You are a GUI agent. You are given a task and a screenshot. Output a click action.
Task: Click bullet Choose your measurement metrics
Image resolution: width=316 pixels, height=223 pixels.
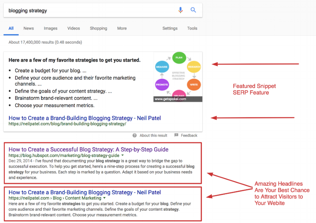[55, 105]
